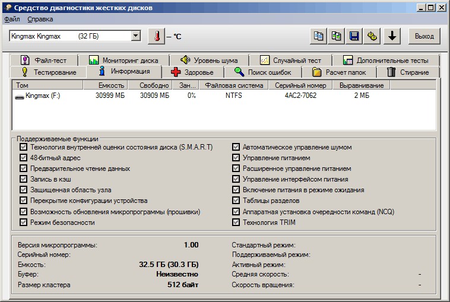Click the Файловая система column header
This screenshot has width=450, height=302.
(x=233, y=85)
